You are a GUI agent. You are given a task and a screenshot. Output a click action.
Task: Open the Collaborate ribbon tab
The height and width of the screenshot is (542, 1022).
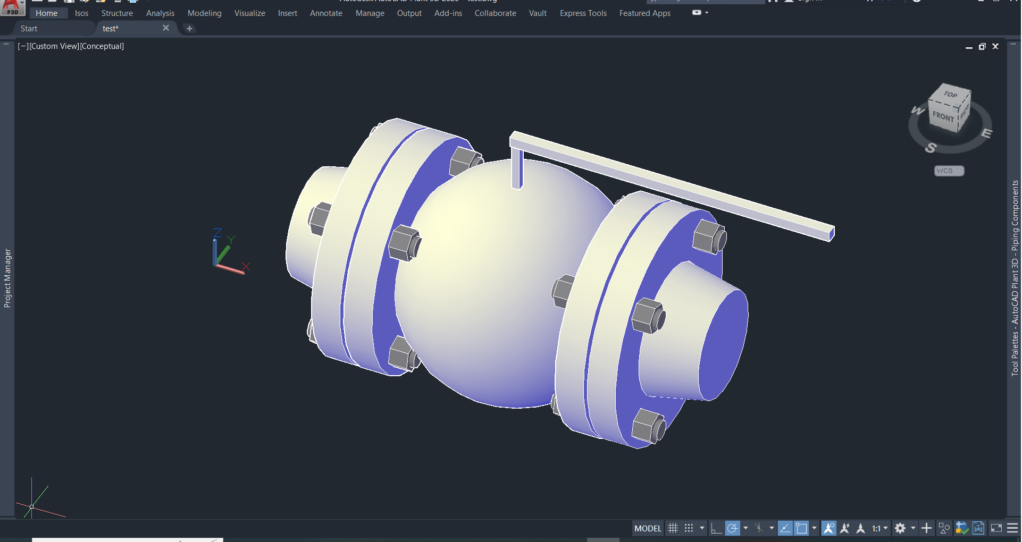(x=495, y=13)
